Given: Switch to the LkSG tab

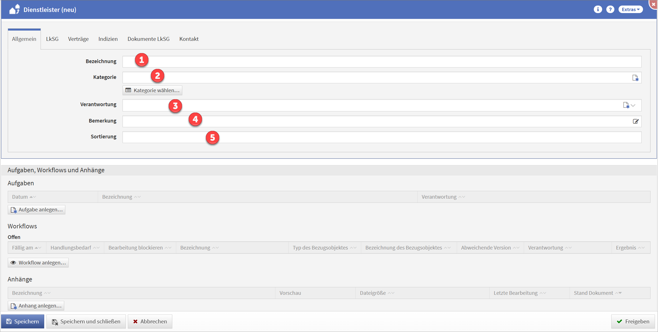Looking at the screenshot, I should [x=52, y=39].
